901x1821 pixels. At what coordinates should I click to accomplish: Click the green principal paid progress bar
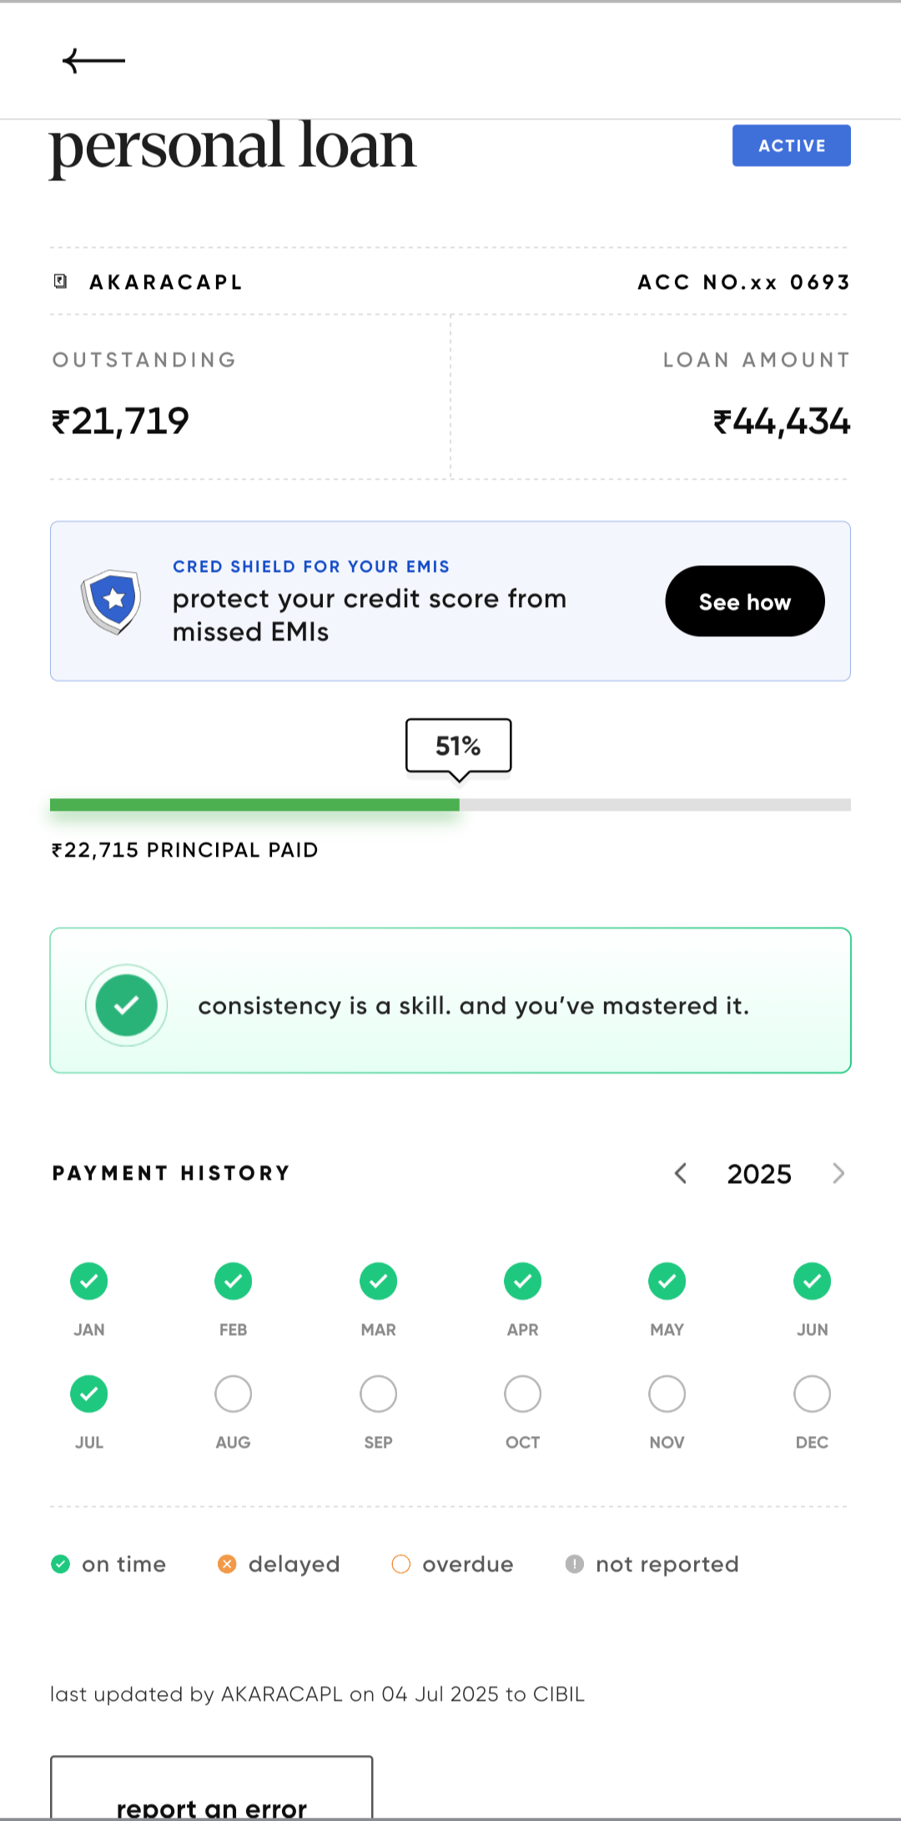pyautogui.click(x=254, y=805)
